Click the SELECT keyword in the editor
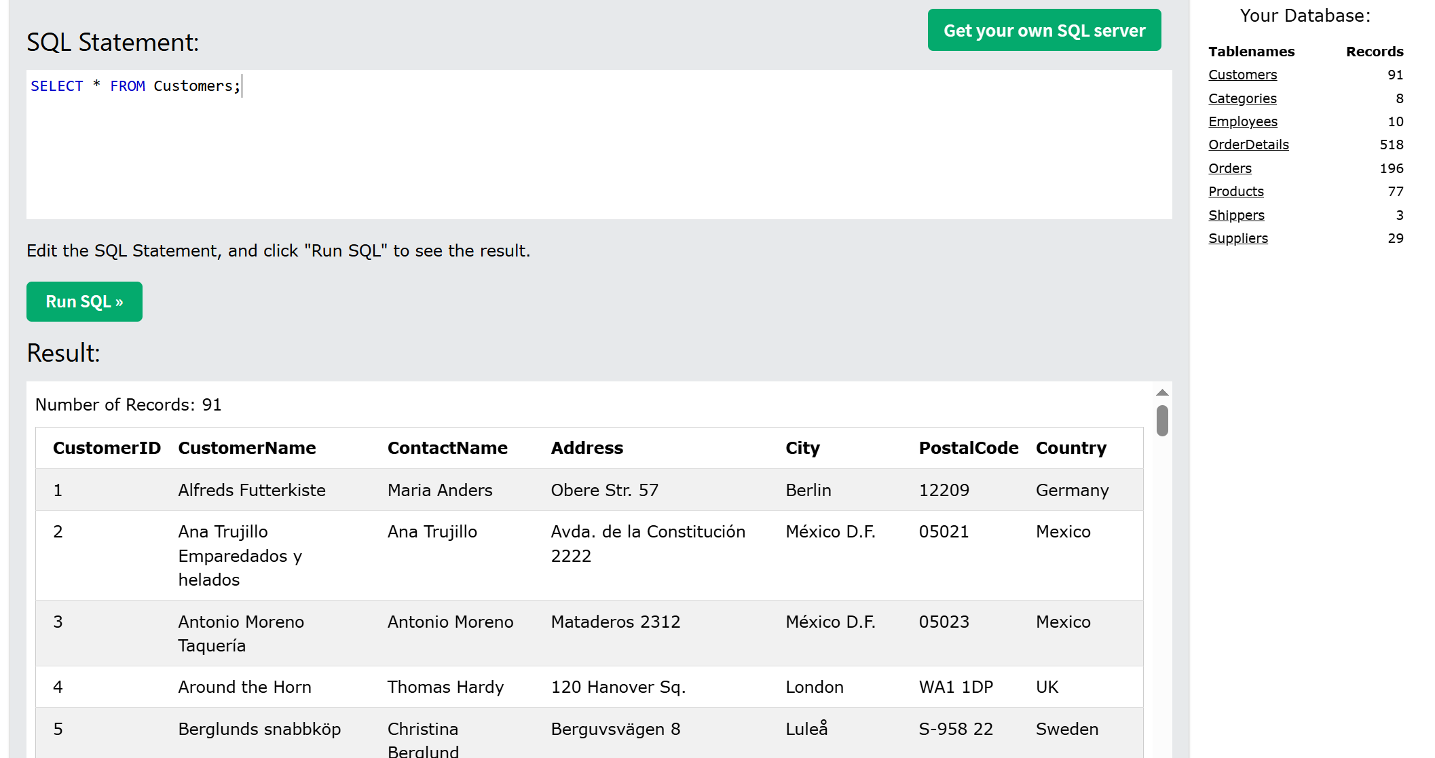 (x=56, y=86)
